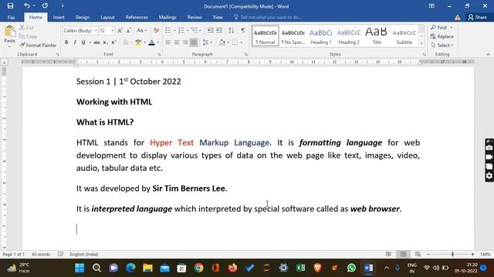Open the File menu
The image size is (494, 277).
pyautogui.click(x=11, y=17)
